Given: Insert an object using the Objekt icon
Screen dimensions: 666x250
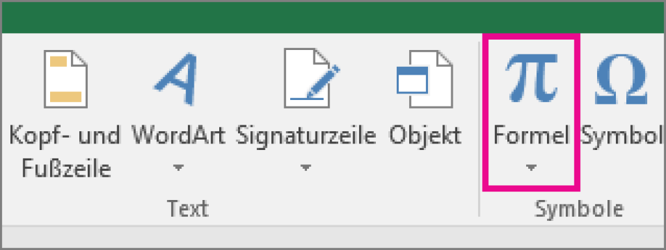Looking at the screenshot, I should 424,79.
